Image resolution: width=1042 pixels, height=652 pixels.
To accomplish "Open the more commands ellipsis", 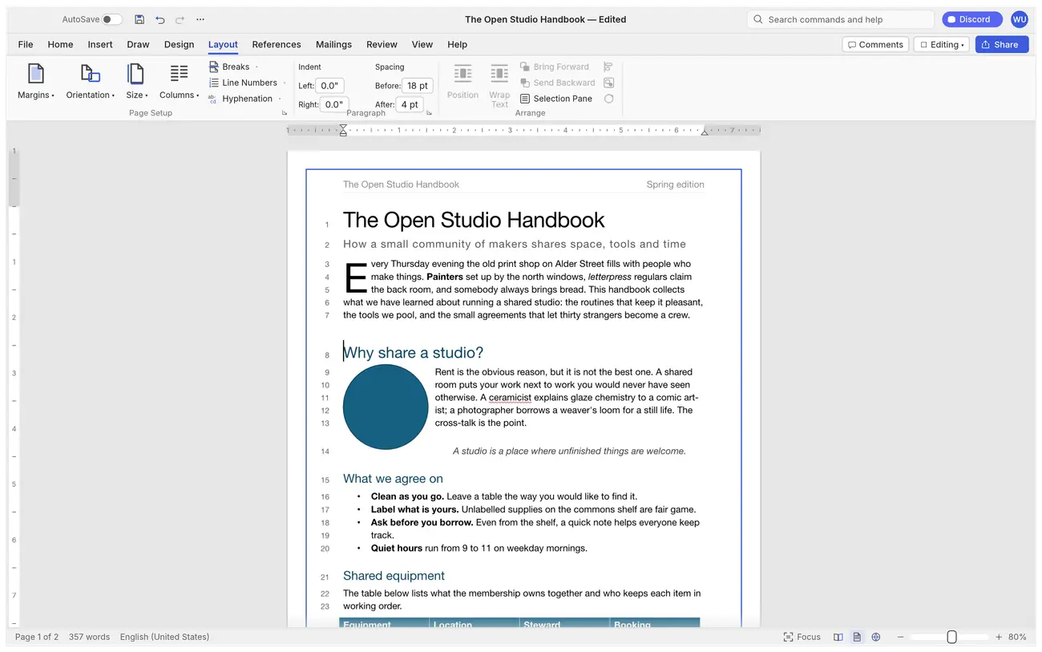I will coord(200,19).
